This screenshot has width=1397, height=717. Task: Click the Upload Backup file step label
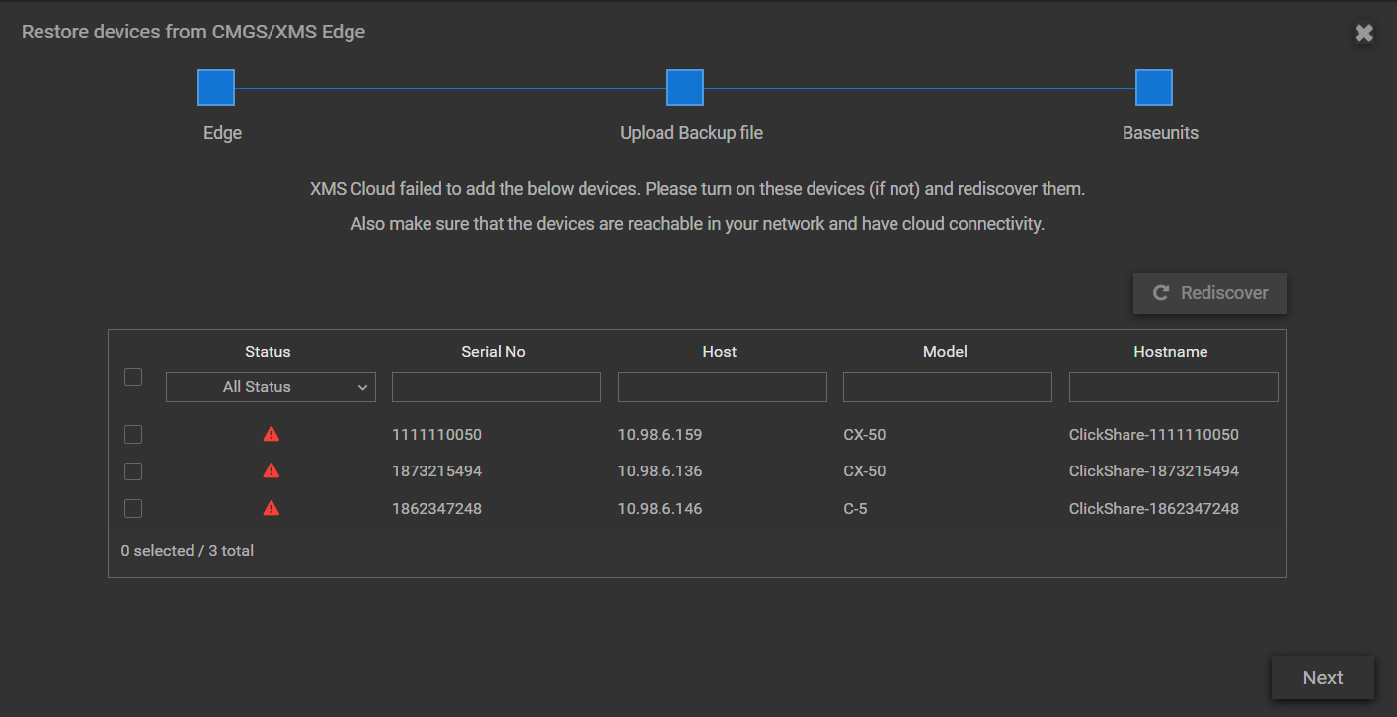point(691,133)
